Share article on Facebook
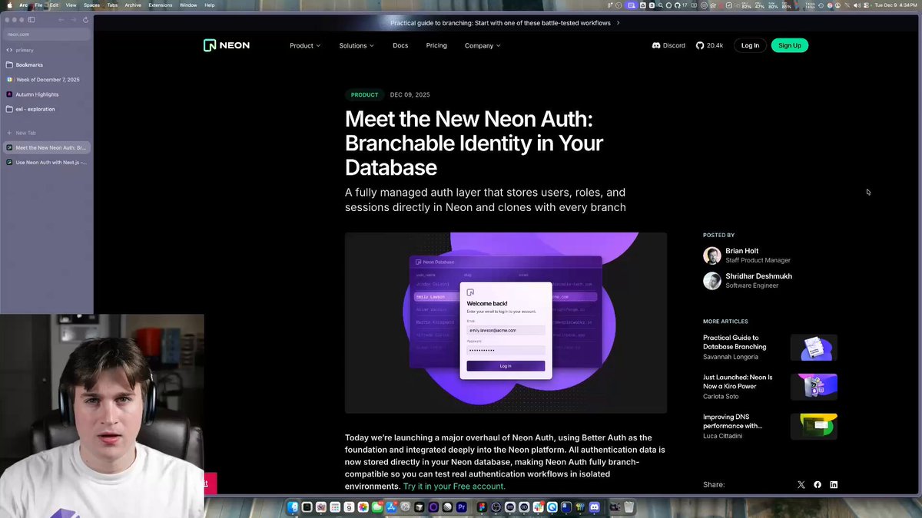 click(818, 485)
